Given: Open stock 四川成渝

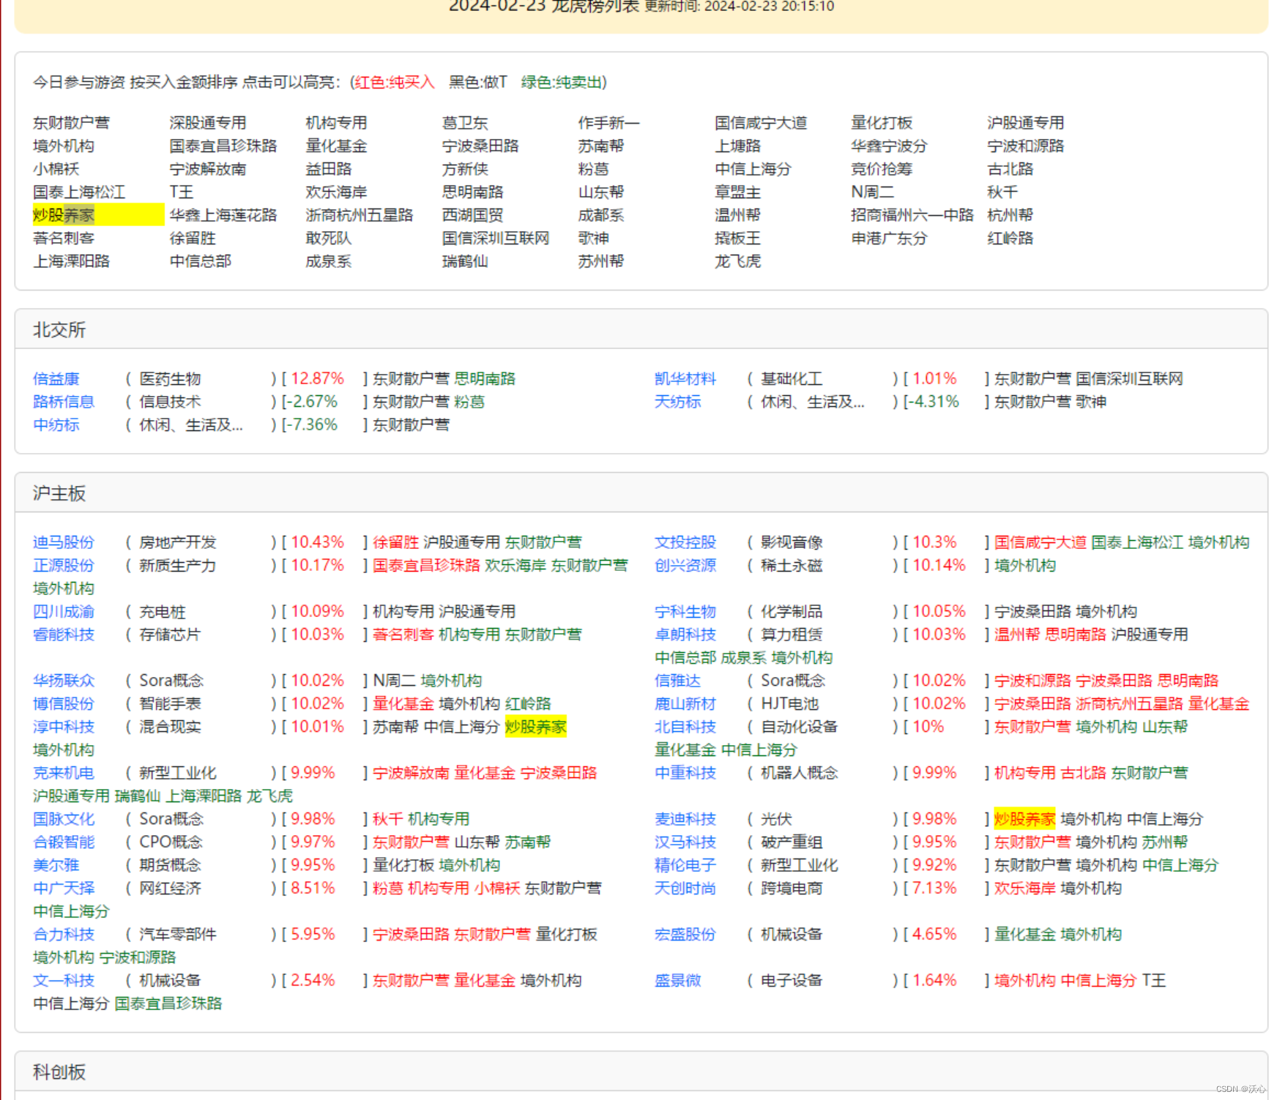Looking at the screenshot, I should 64,611.
